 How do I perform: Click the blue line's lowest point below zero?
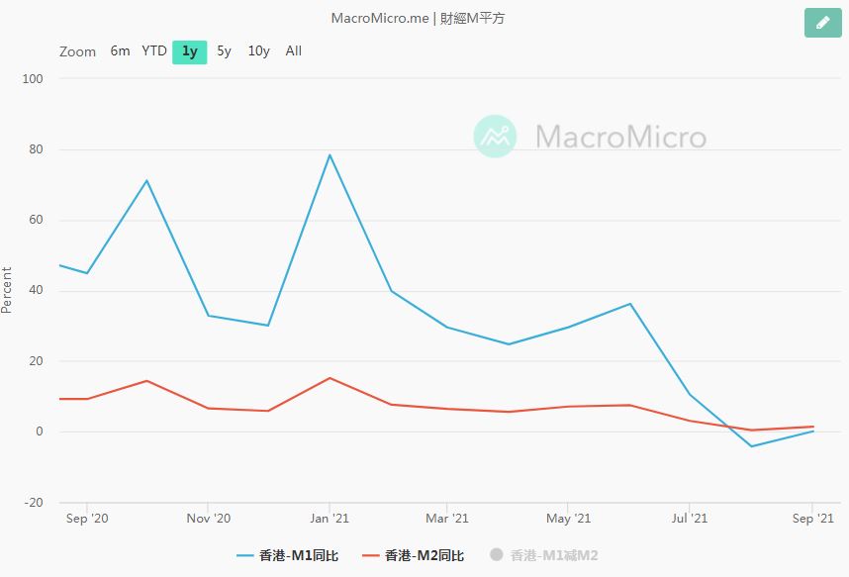pos(752,446)
